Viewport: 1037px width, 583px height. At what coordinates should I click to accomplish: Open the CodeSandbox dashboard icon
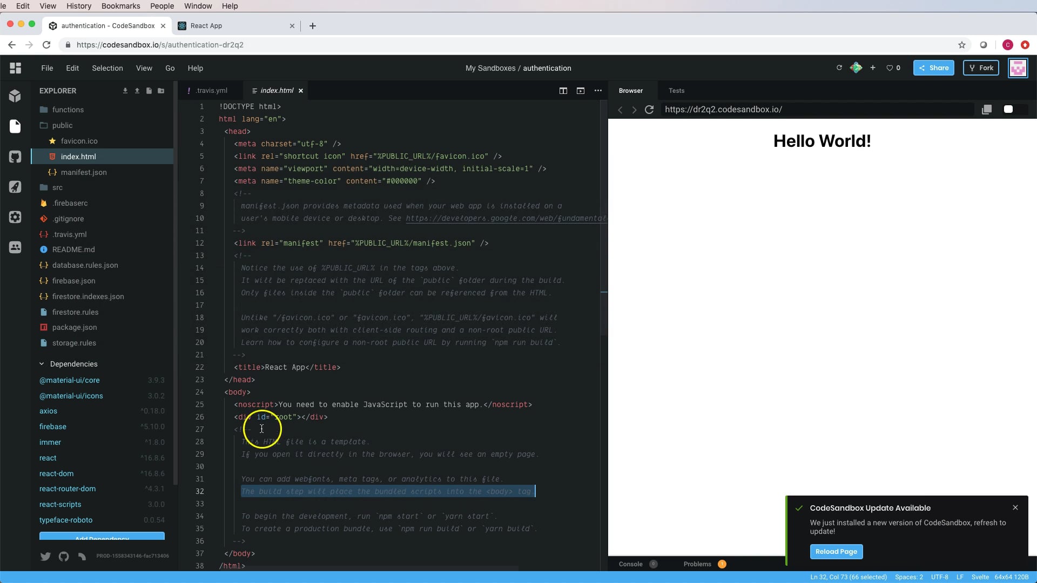point(15,68)
